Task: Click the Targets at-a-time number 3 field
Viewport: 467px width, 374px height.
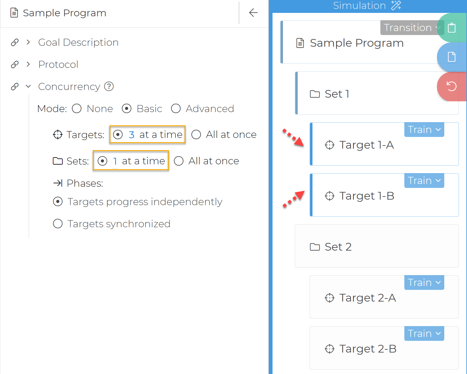Action: pos(131,134)
